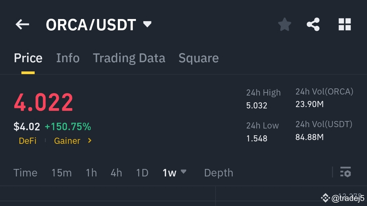
Task: Open chart settings icon beside Depth
Action: click(x=345, y=172)
